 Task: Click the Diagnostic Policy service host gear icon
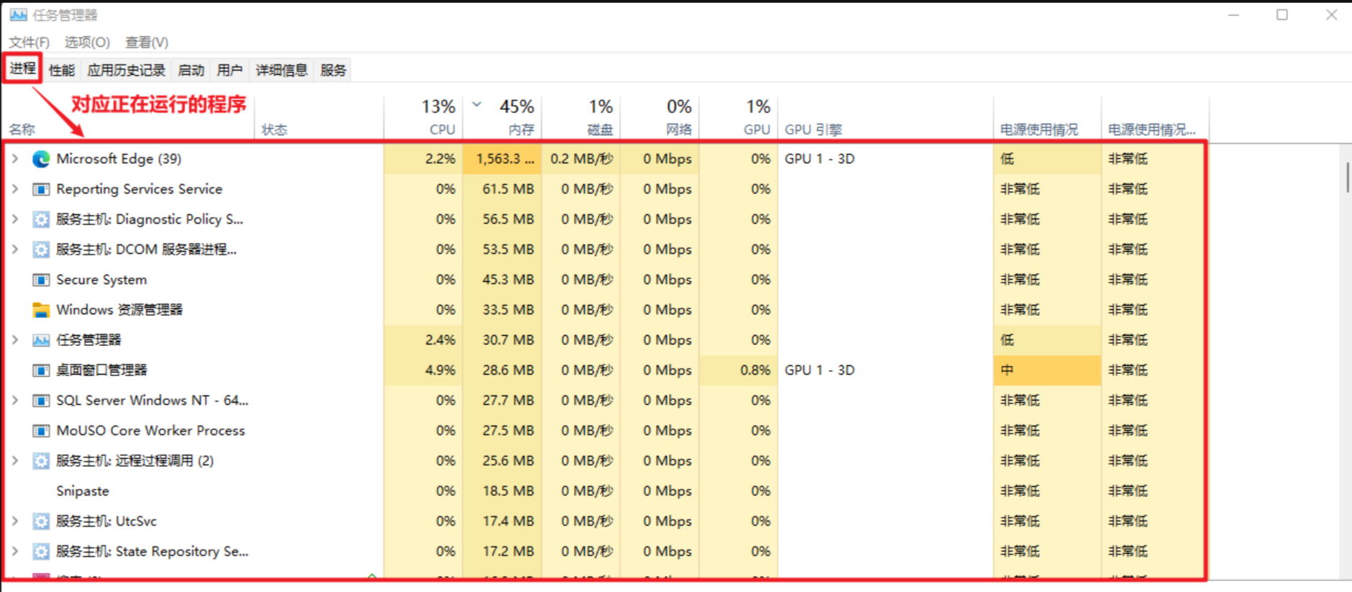pos(41,219)
